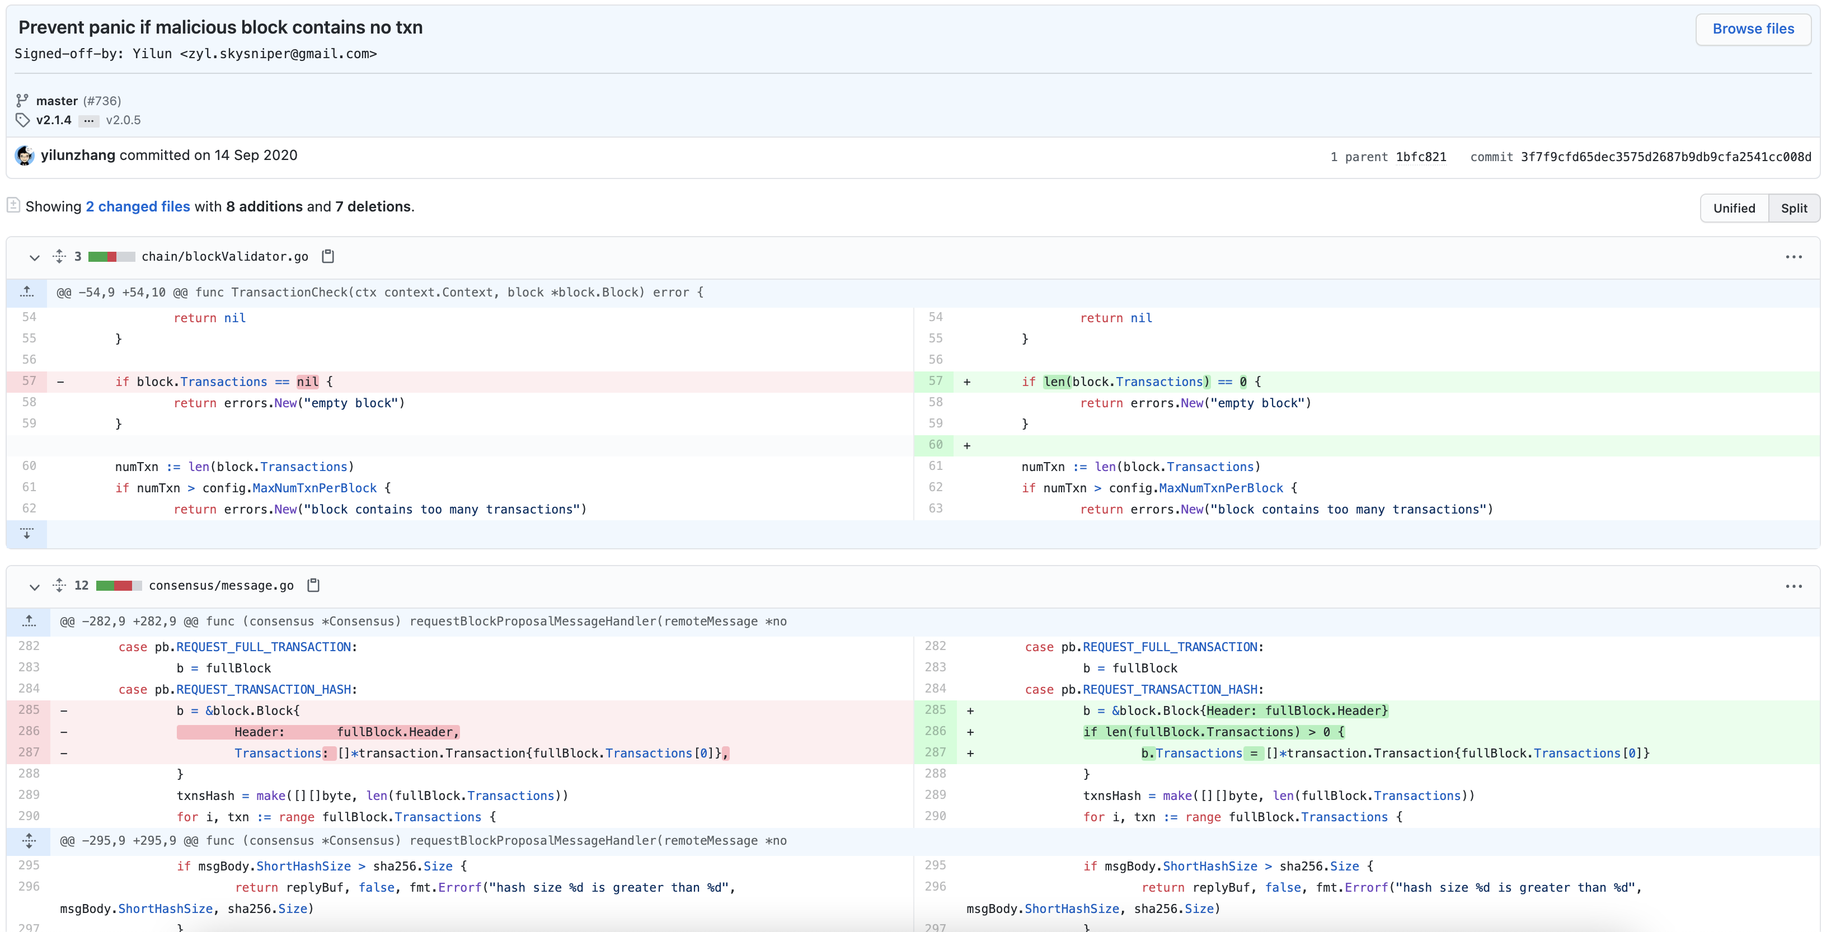Collapse consensus/message.go diff chevron
This screenshot has width=1831, height=932.
[34, 586]
